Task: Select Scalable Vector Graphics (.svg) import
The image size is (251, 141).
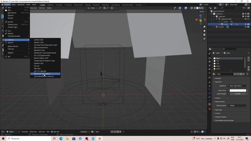Action: click(45, 61)
